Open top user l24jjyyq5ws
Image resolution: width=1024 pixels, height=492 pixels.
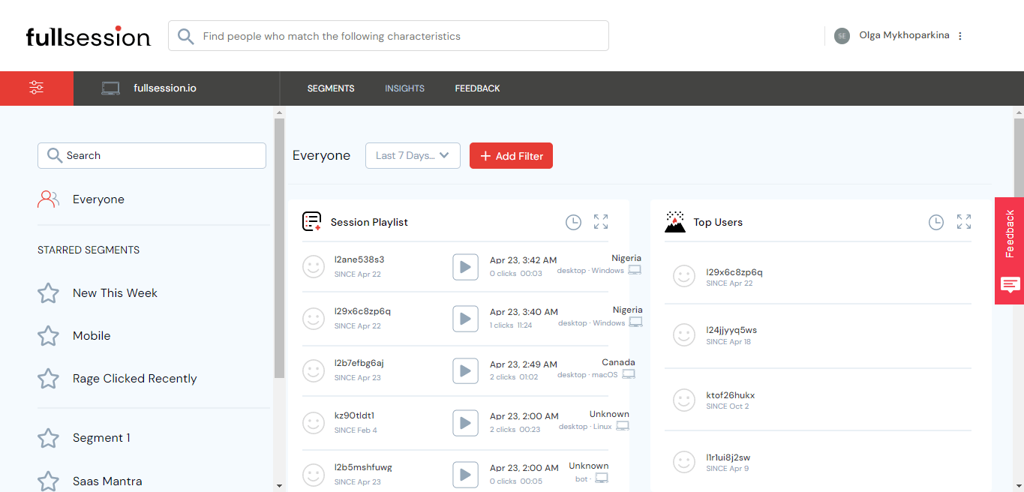[731, 330]
